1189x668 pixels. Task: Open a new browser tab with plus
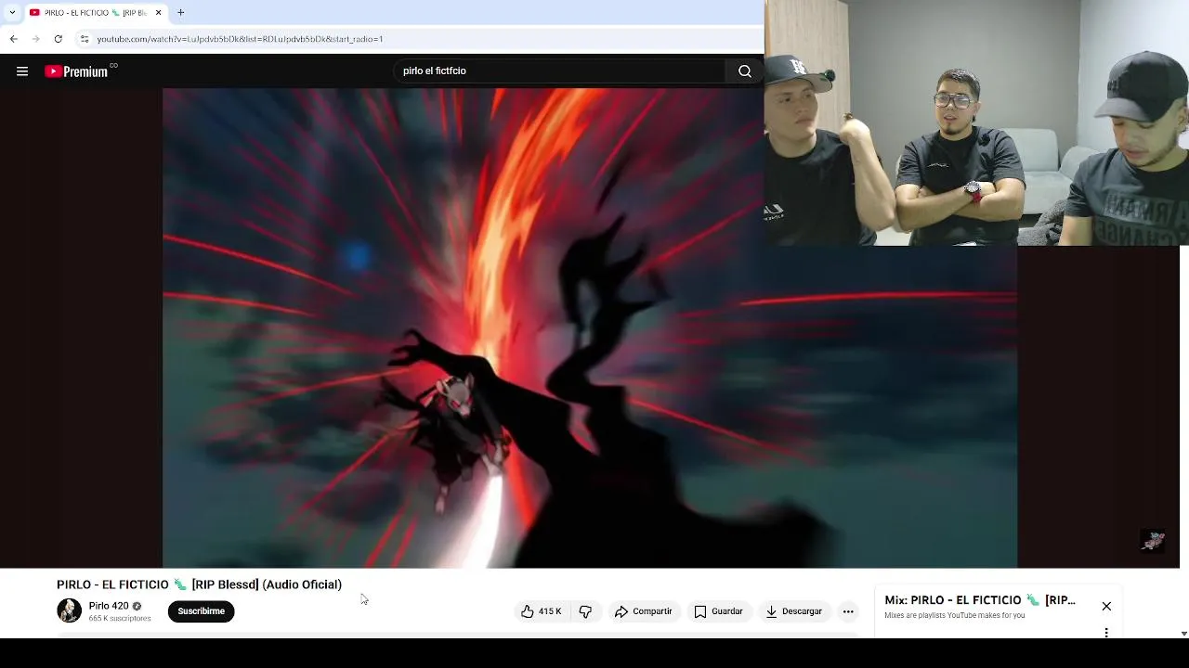[x=180, y=12]
